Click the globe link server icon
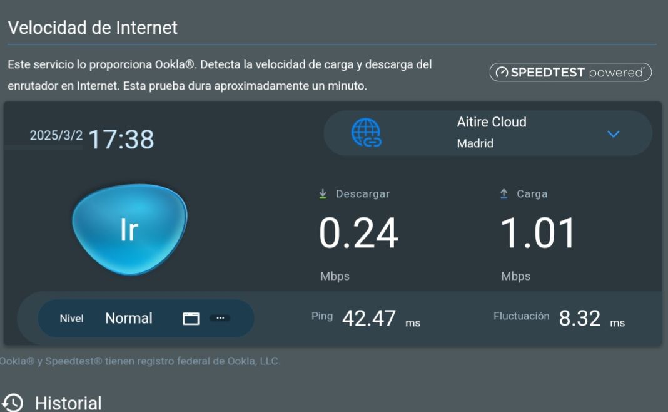 tap(366, 133)
